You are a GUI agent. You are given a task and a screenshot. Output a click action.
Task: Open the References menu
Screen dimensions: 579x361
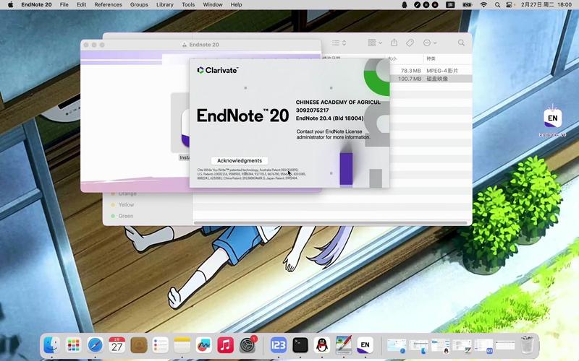tap(108, 5)
